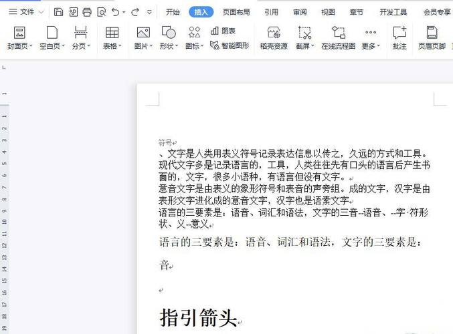Switch to the 视图 tab
The width and height of the screenshot is (453, 334).
[x=328, y=12]
